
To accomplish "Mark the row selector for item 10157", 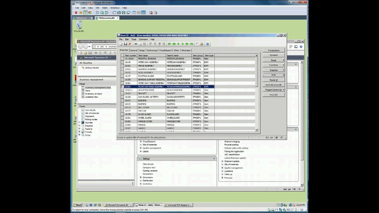I will point(122,76).
